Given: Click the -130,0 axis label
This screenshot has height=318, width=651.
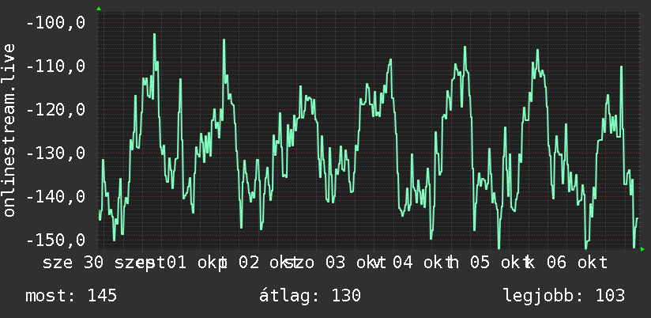Looking at the screenshot, I should 55,153.
